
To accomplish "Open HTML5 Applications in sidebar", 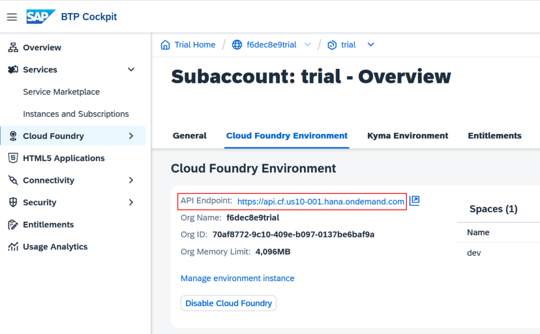I will pyautogui.click(x=64, y=158).
